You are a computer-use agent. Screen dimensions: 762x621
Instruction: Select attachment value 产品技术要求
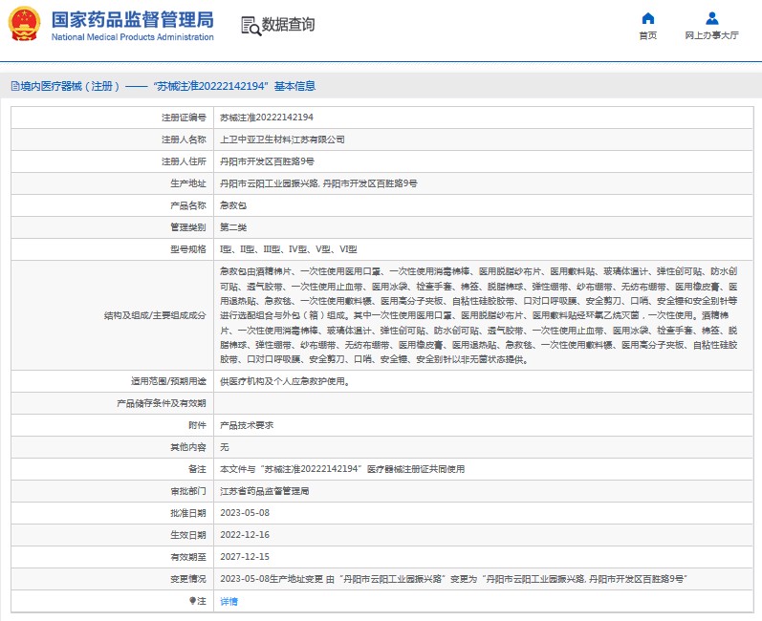247,425
